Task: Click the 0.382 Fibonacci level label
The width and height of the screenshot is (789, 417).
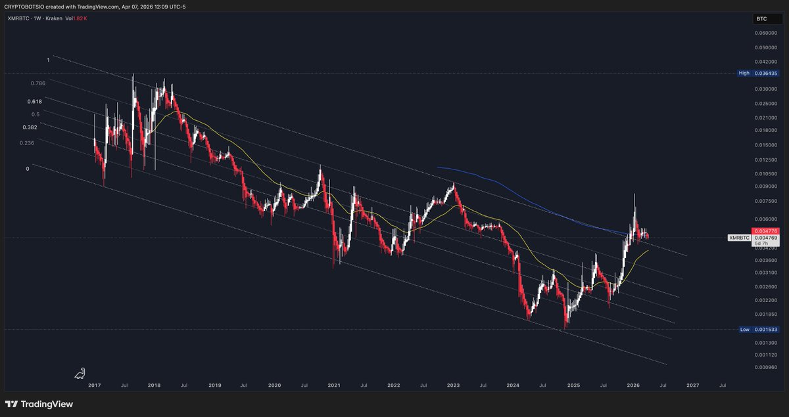Action: [30, 127]
